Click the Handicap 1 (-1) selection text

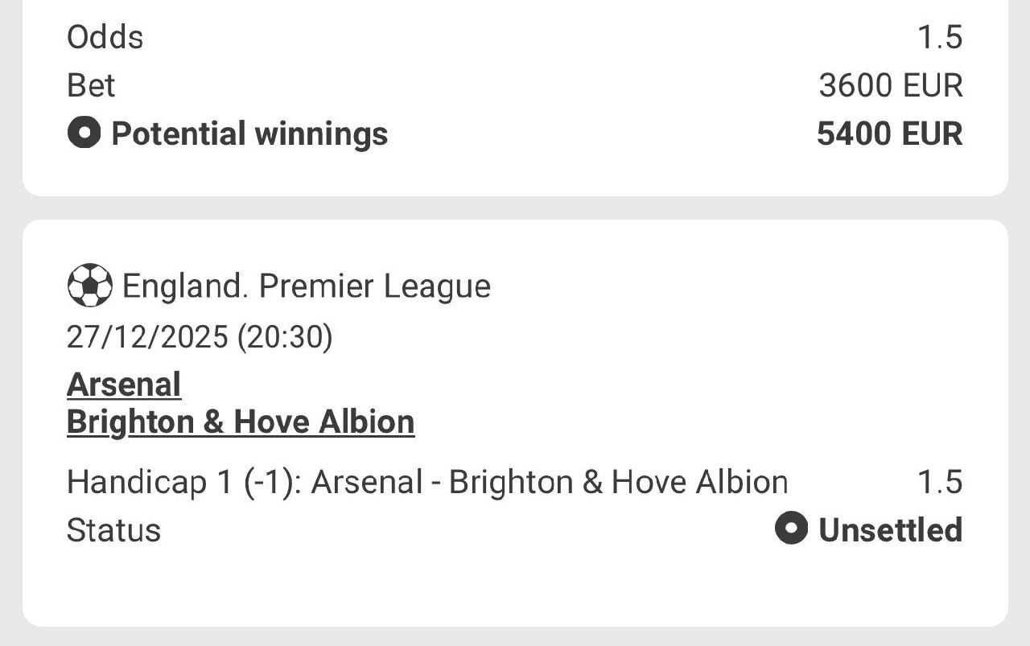(427, 482)
